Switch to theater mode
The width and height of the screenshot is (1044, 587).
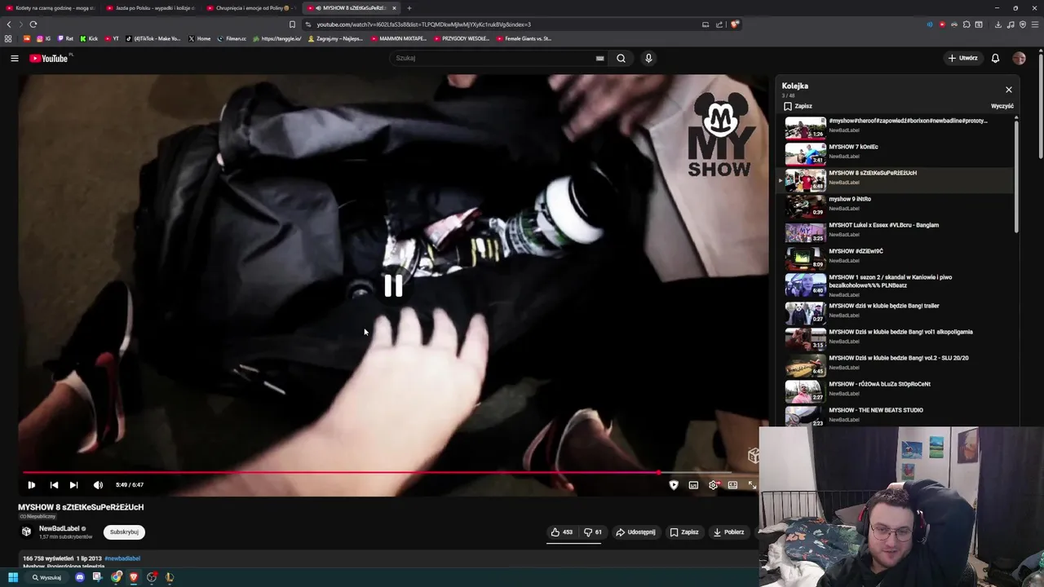click(732, 485)
